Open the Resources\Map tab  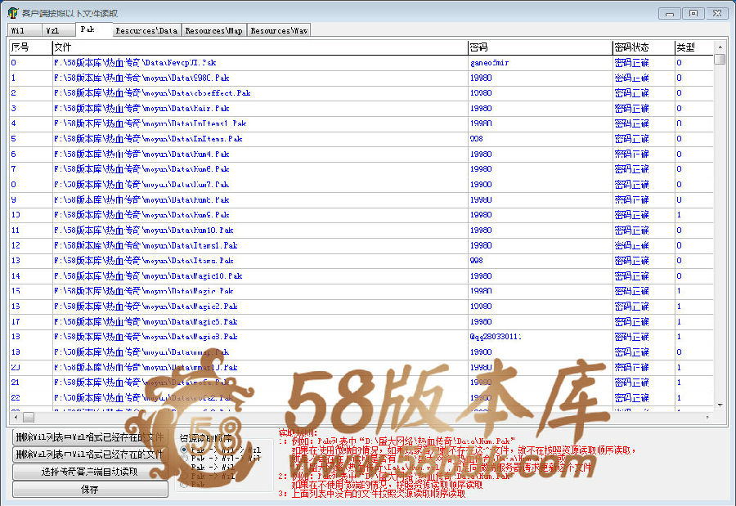tap(213, 30)
